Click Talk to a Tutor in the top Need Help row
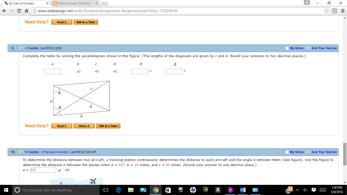 tap(86, 22)
